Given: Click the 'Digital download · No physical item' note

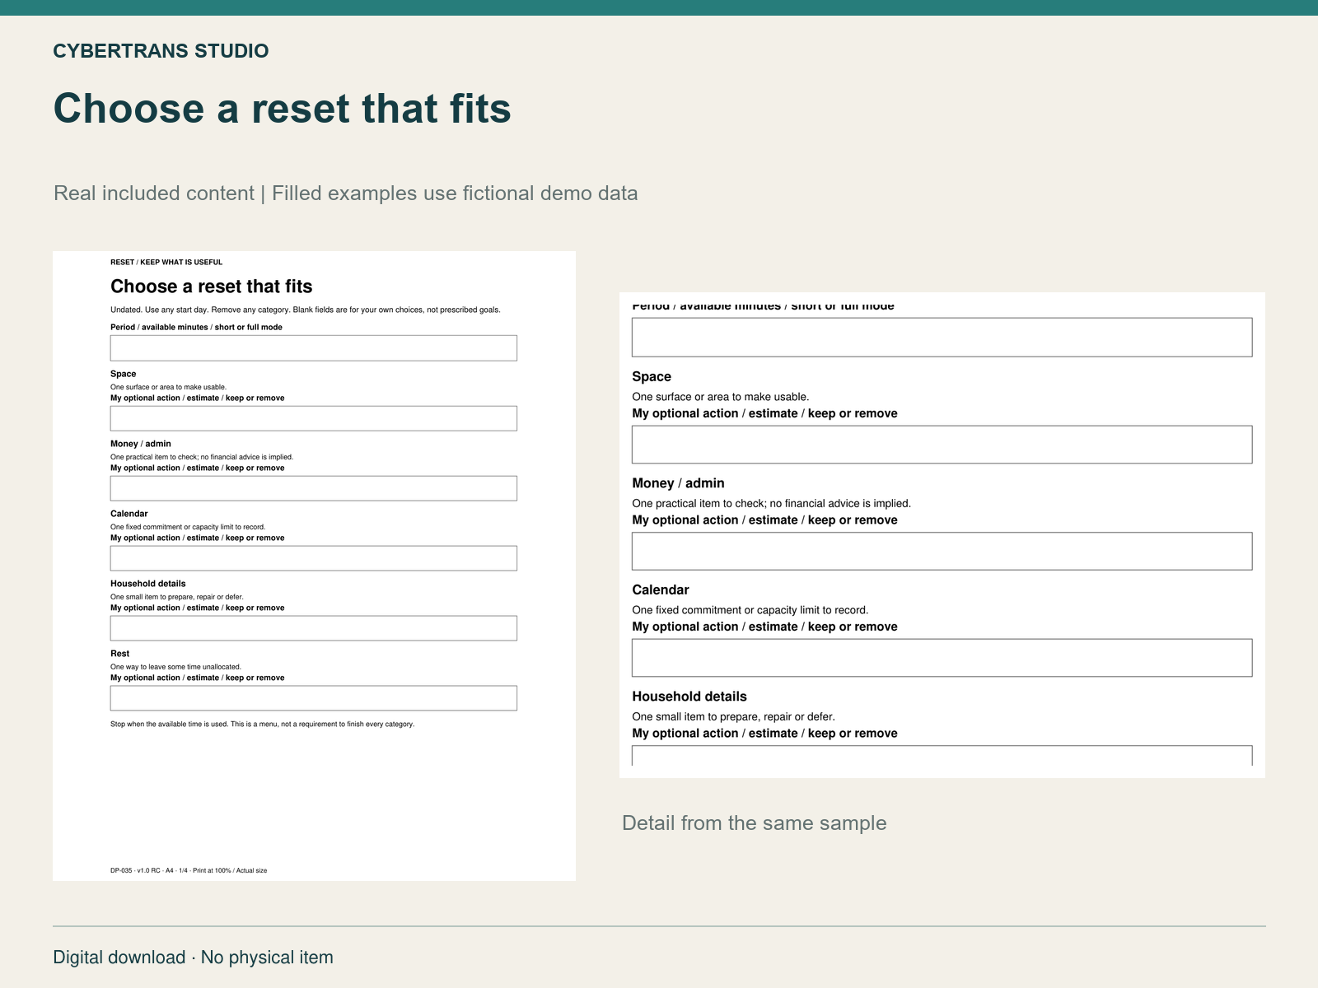Looking at the screenshot, I should click(x=194, y=958).
